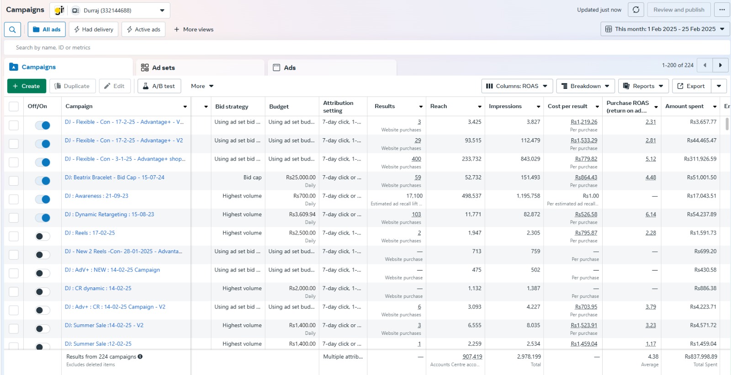
Task: Click the green Create button
Action: point(26,86)
